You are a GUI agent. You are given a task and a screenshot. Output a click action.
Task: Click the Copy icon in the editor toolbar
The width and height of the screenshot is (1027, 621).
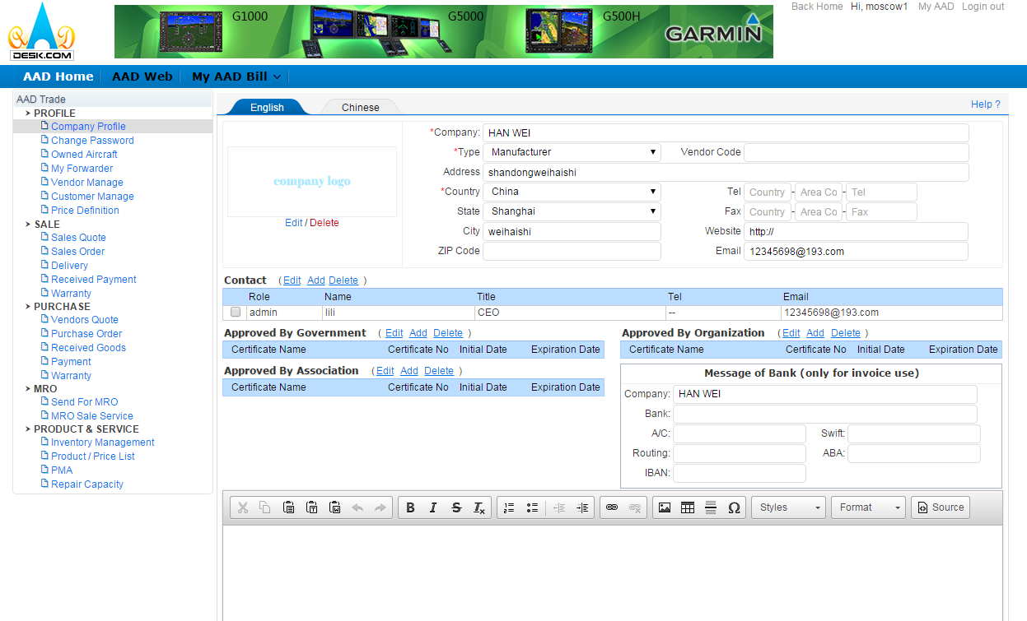pyautogui.click(x=265, y=507)
